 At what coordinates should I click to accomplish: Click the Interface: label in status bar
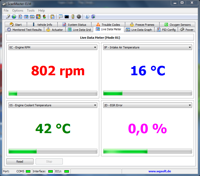(x=39, y=171)
